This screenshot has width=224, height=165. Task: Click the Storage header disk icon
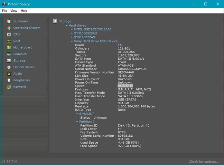tap(55, 21)
